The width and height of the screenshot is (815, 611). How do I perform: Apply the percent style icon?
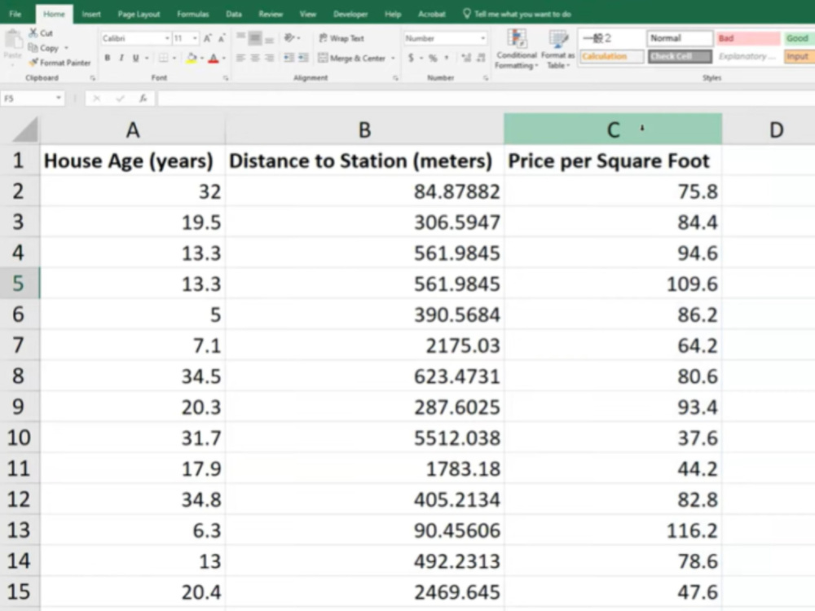tap(433, 58)
